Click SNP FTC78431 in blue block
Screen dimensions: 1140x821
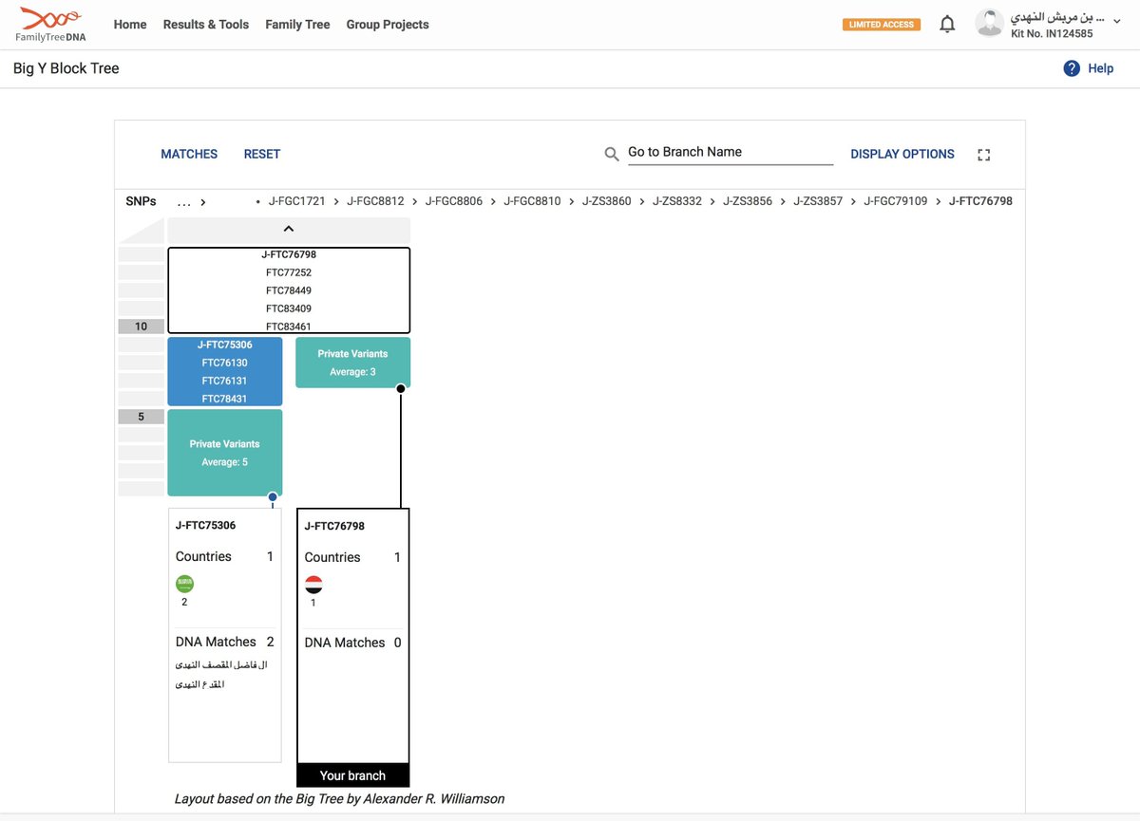pyautogui.click(x=224, y=399)
